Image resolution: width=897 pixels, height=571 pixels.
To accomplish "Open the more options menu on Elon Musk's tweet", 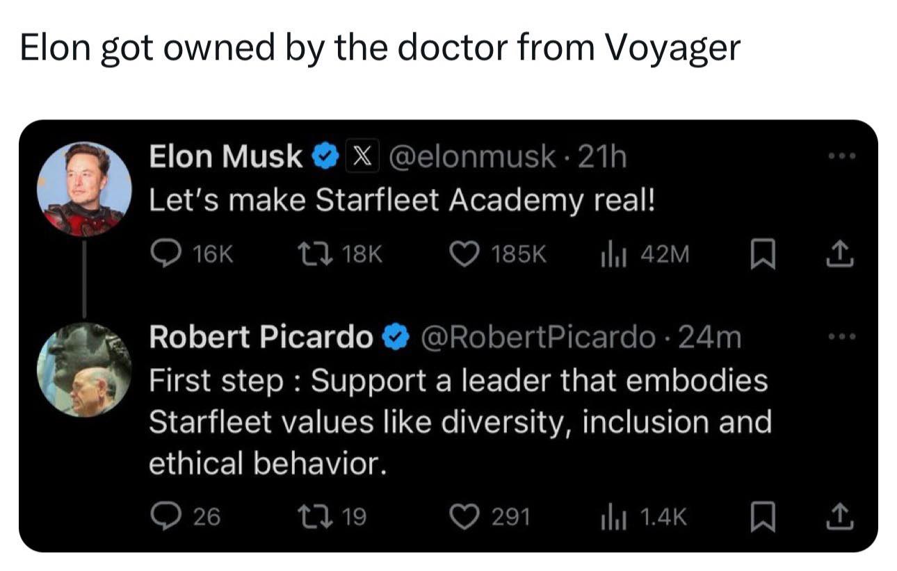I will click(841, 156).
